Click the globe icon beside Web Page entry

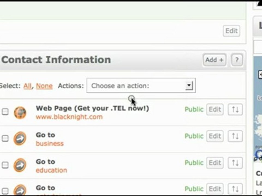click(20, 112)
